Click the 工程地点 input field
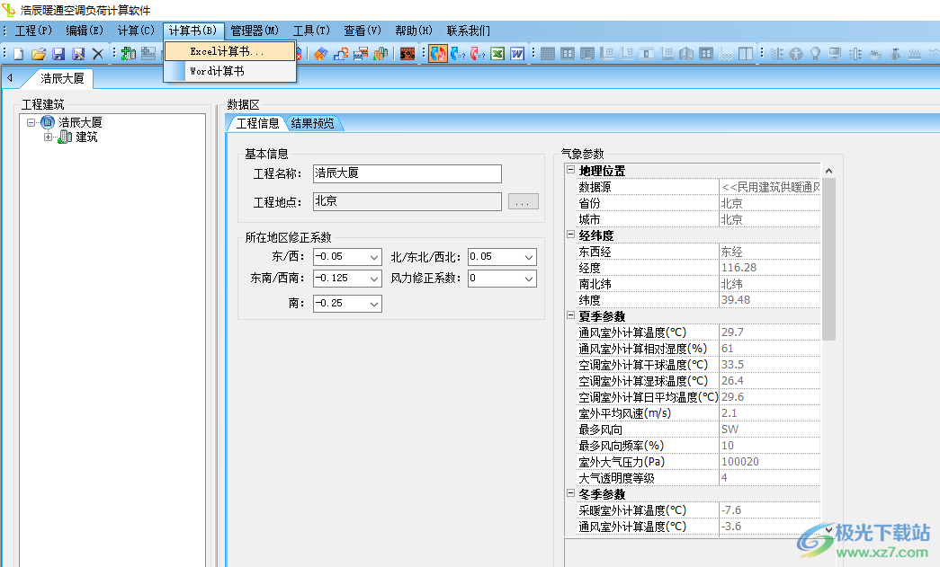This screenshot has height=567, width=940. pyautogui.click(x=407, y=202)
